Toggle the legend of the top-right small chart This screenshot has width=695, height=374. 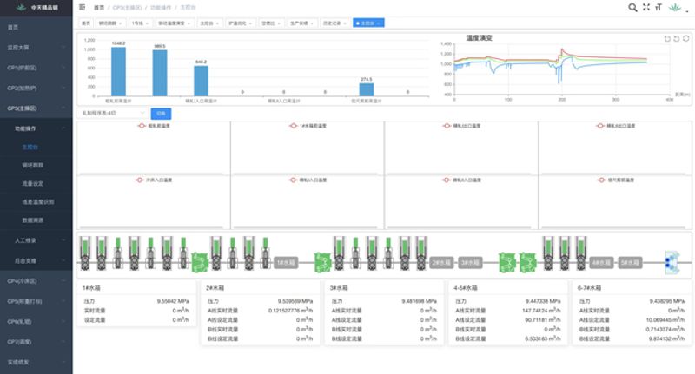tap(615, 126)
